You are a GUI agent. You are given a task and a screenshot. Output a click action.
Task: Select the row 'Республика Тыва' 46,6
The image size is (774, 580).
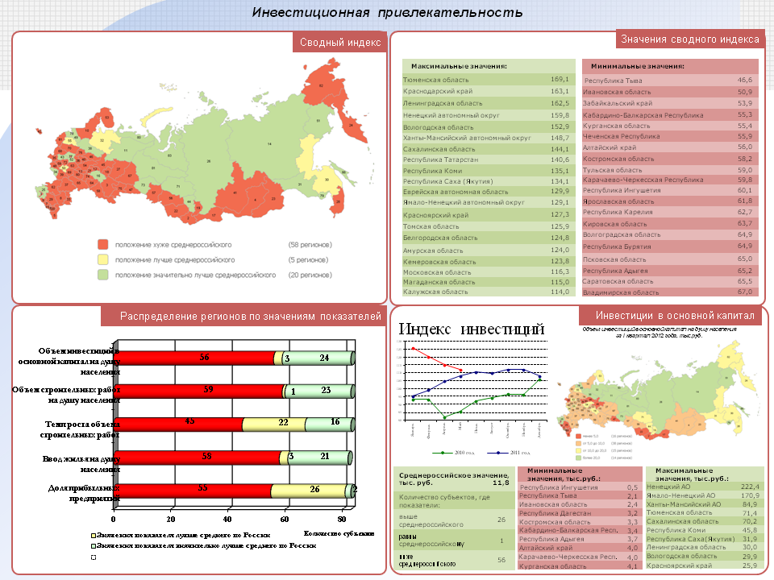(x=670, y=80)
